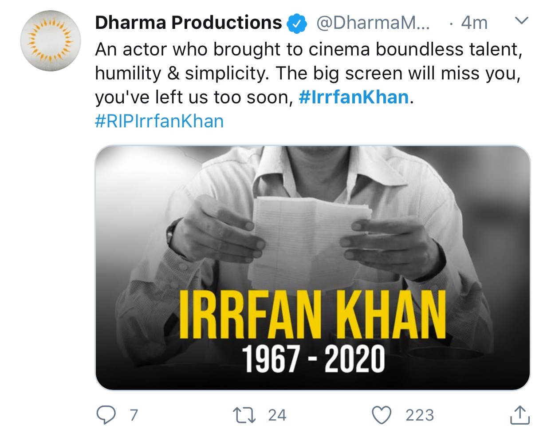The width and height of the screenshot is (551, 437).
Task: Click the yellow IRRFAN KHAN title text
Action: click(312, 315)
